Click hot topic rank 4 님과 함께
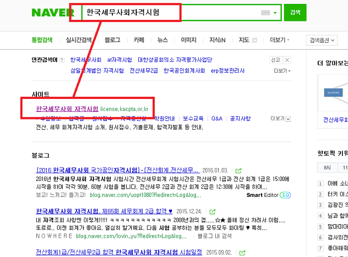Viewport: 348px width, 257px height. 338,216
